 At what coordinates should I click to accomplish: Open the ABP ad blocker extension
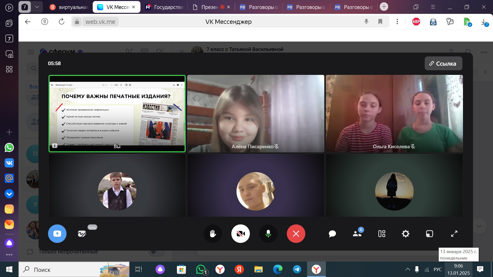click(416, 22)
